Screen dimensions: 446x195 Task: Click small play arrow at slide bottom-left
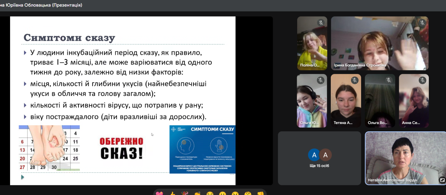(23, 177)
